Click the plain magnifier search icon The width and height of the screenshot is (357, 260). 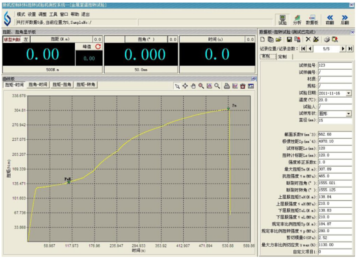(217, 86)
